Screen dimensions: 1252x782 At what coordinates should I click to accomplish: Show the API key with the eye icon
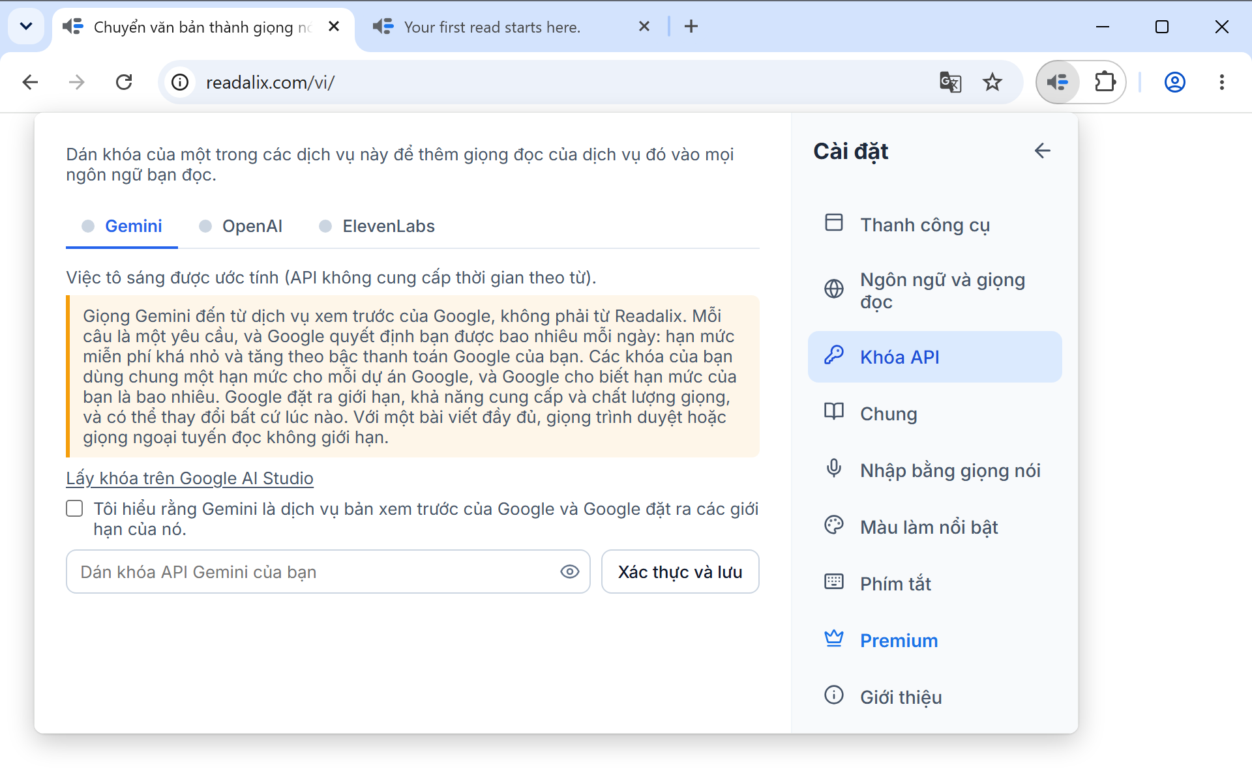coord(569,572)
